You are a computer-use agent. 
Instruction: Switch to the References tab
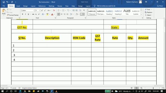(42, 6)
